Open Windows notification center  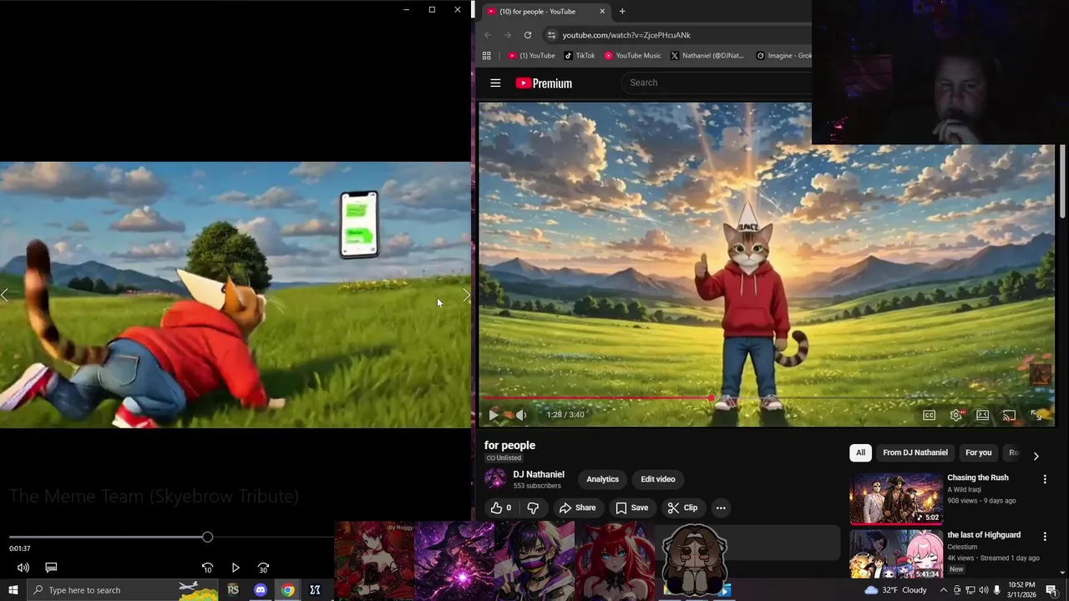pyautogui.click(x=1051, y=590)
